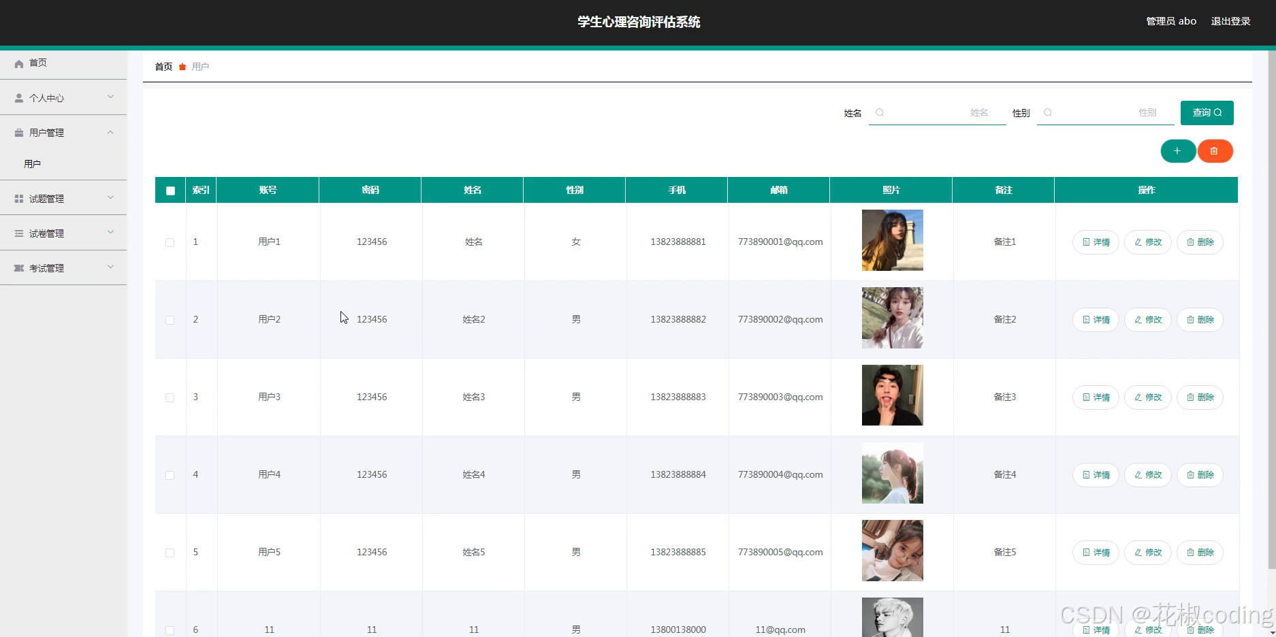Check the checkbox for row 2 用户2
This screenshot has height=637, width=1276.
point(170,320)
